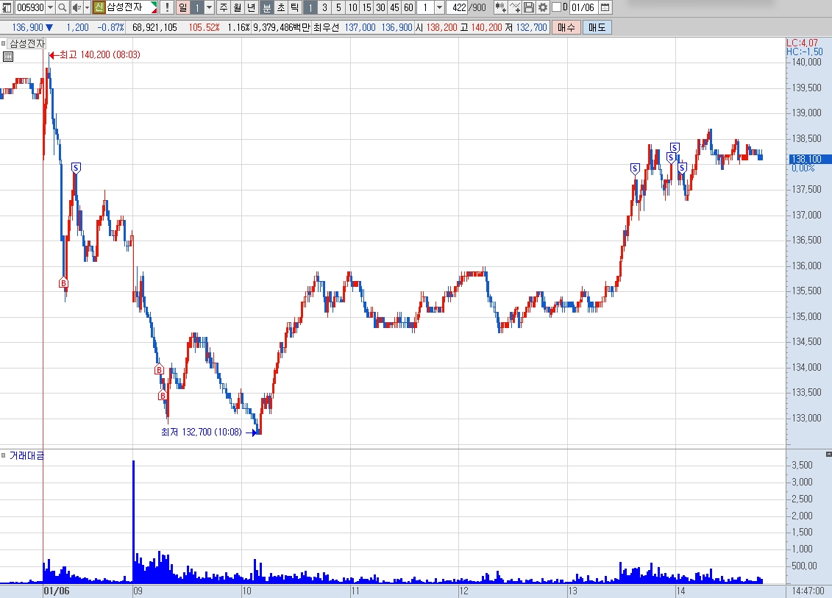Select the 15 minute interval tab
The image size is (832, 598).
(x=366, y=7)
